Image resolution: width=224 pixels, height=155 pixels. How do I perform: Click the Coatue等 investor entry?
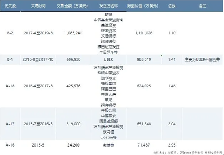click(x=108, y=137)
